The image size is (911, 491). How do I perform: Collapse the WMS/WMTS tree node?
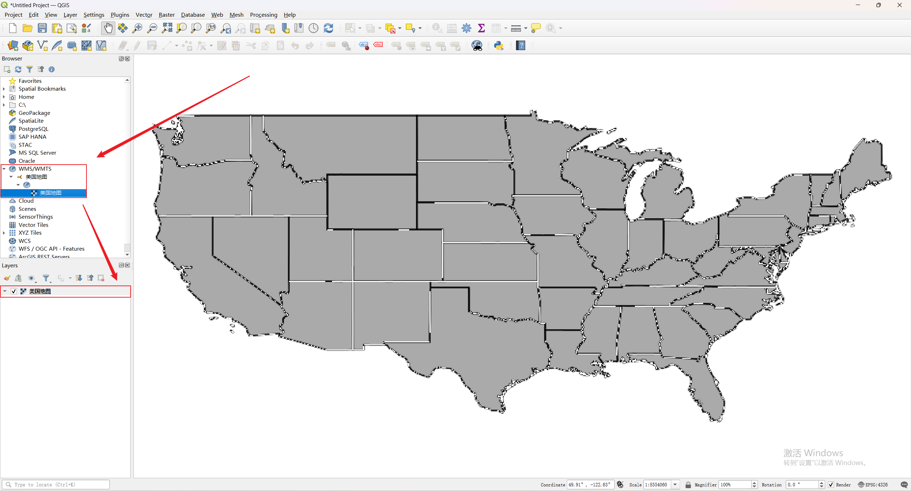click(x=4, y=169)
